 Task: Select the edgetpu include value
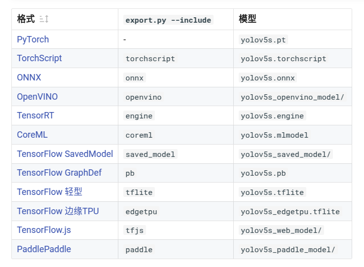point(141,211)
